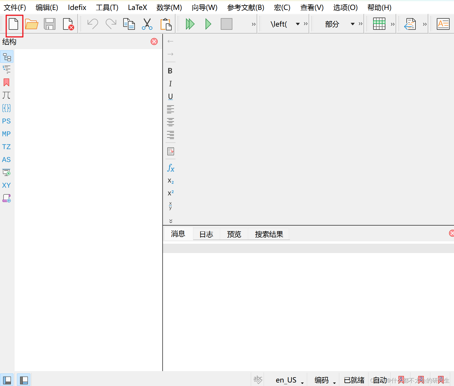Align text right
The image size is (454, 386).
(171, 135)
